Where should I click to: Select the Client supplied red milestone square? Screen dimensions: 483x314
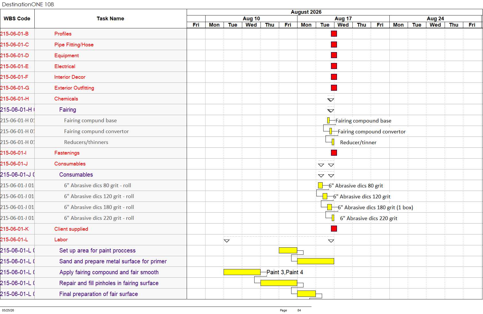pyautogui.click(x=334, y=229)
